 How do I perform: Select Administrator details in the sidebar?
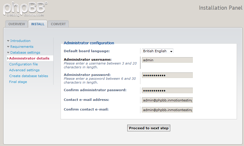click(29, 58)
